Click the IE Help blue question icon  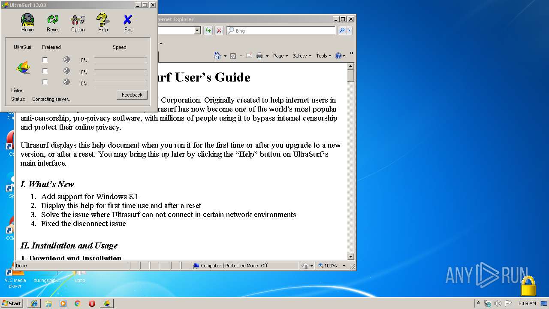click(338, 56)
